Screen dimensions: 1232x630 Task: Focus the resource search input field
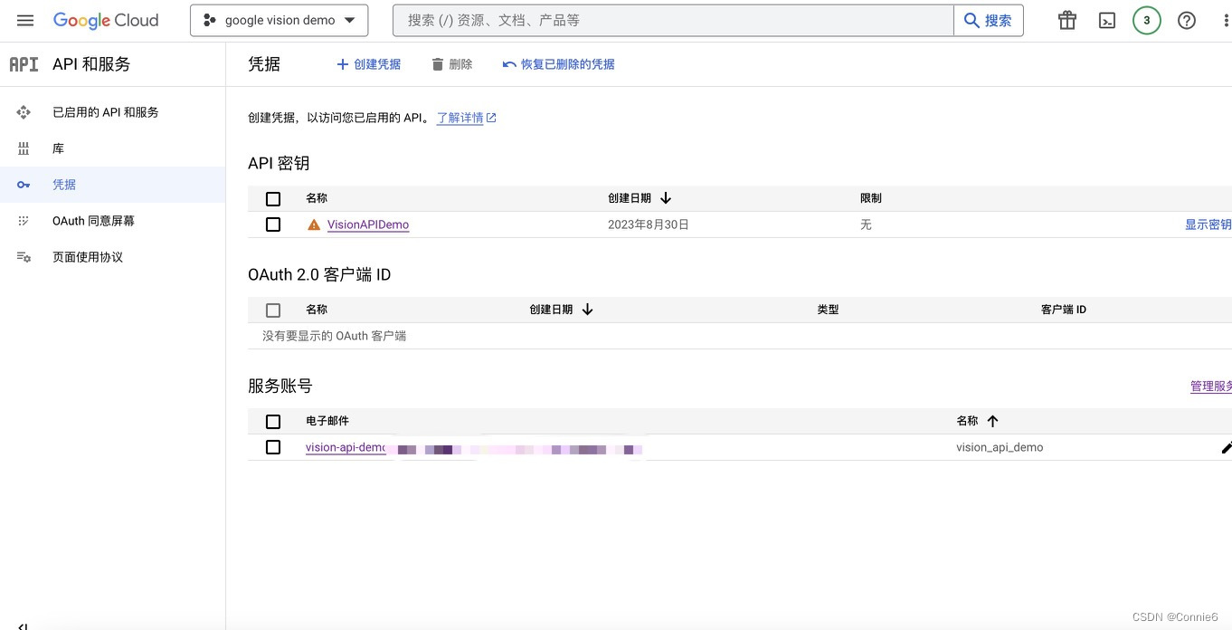point(673,20)
